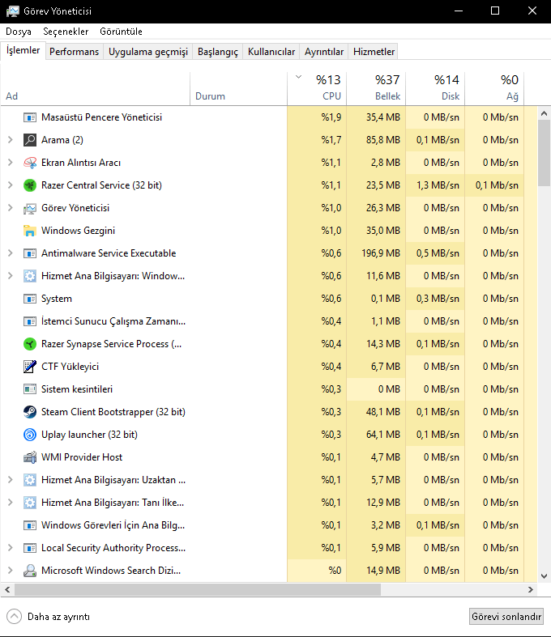Expand the Arama (2) process group
This screenshot has height=637, width=551.
pos(11,140)
